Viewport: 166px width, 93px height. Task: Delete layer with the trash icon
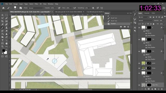(x=162, y=89)
